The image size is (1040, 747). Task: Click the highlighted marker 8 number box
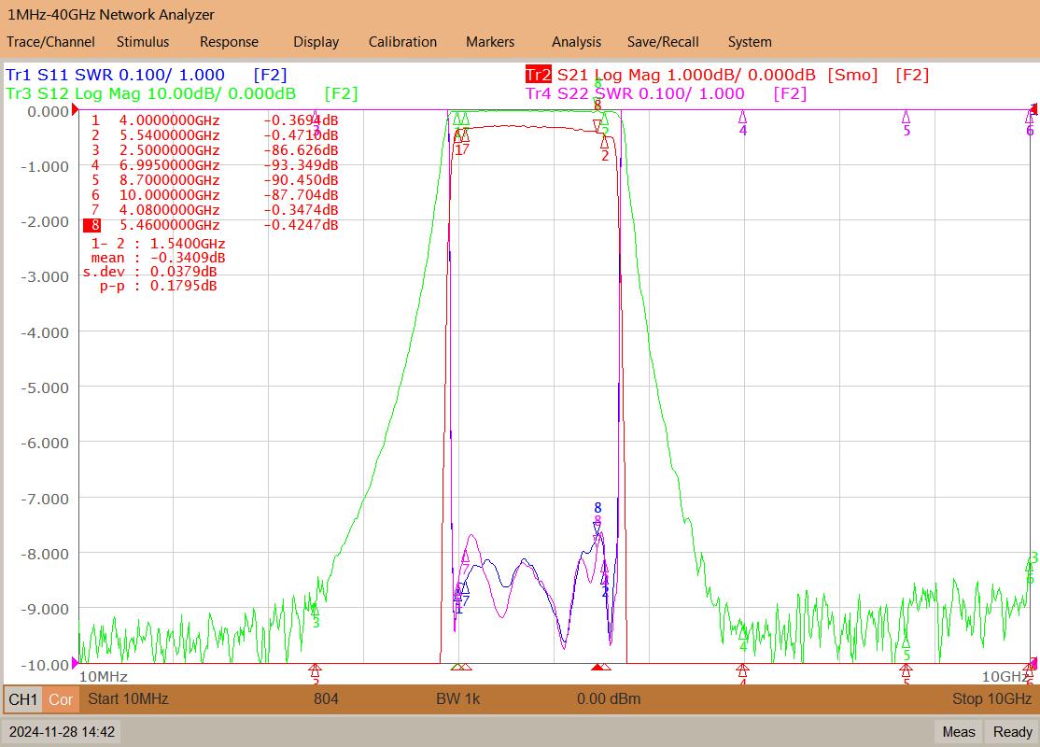click(x=92, y=225)
